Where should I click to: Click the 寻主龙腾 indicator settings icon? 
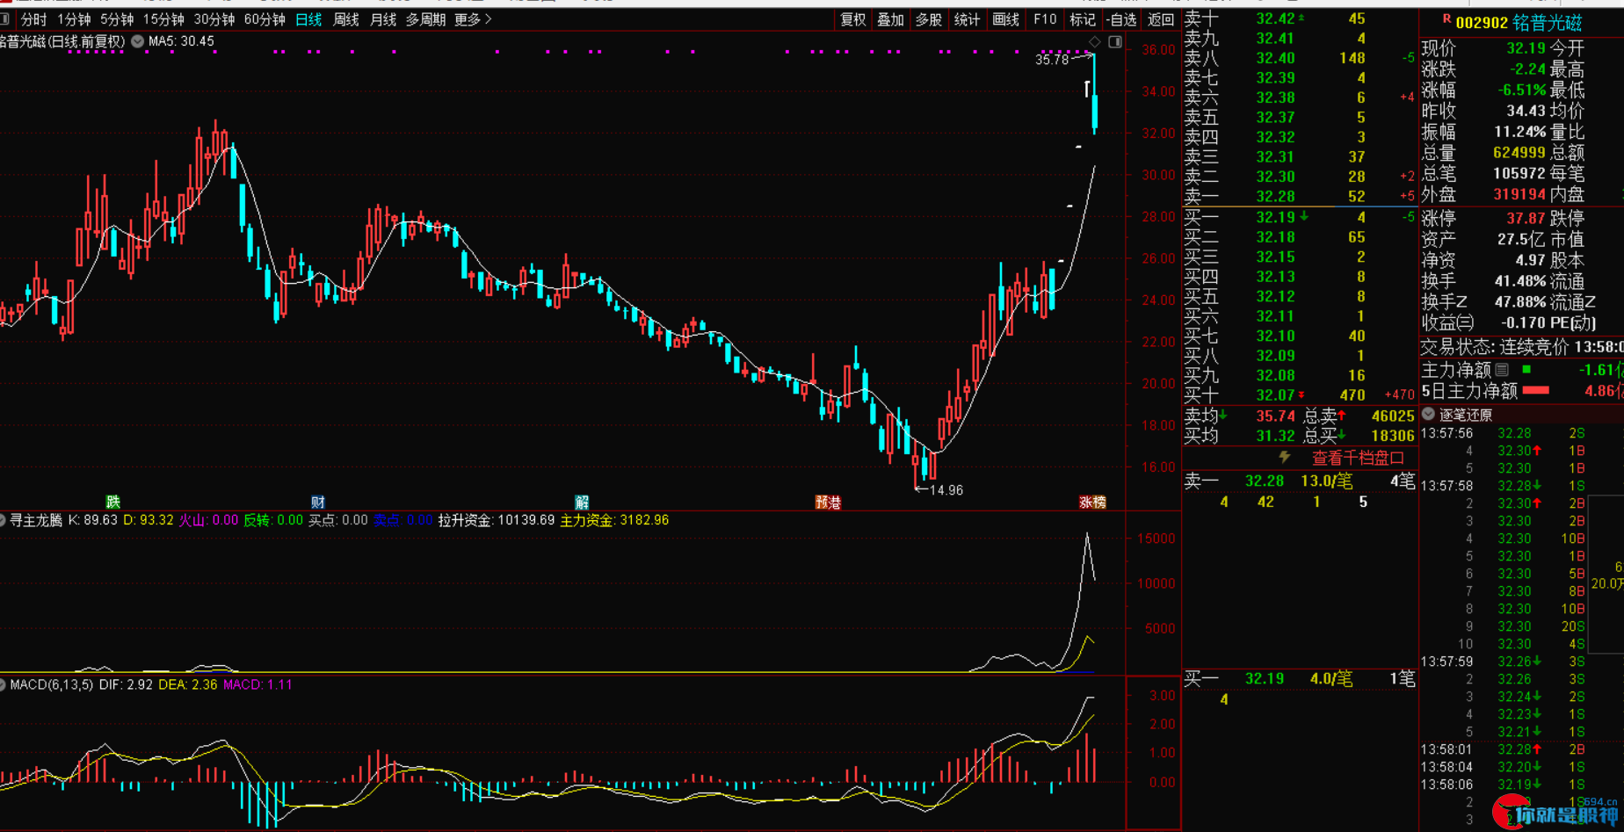3,520
